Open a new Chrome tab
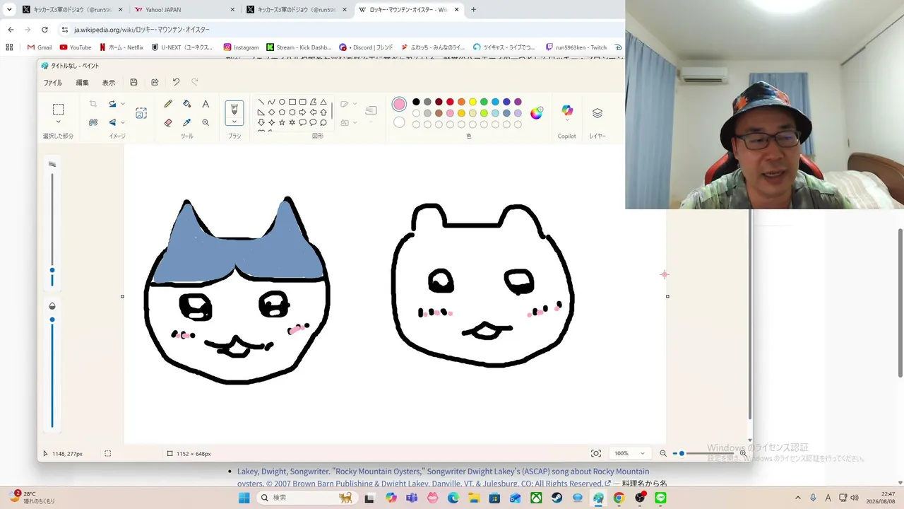This screenshot has width=904, height=509. pos(473,10)
